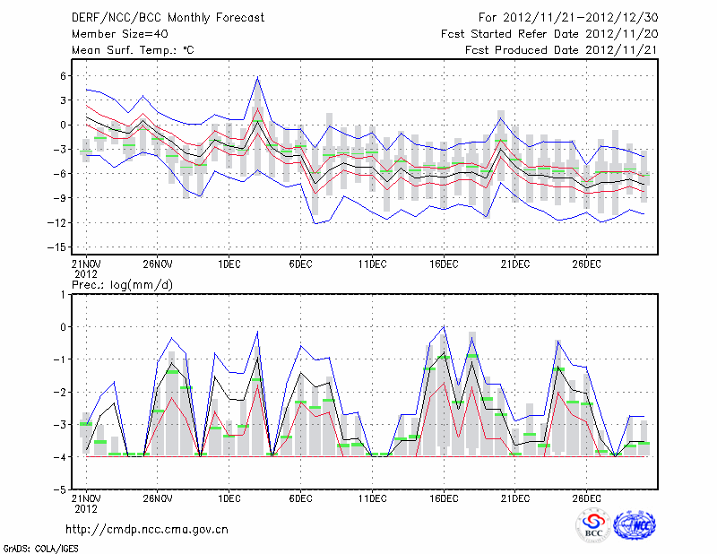Select 16DEC on the precipitation chart axis
Viewport: 717px width, 554px height.
point(444,498)
